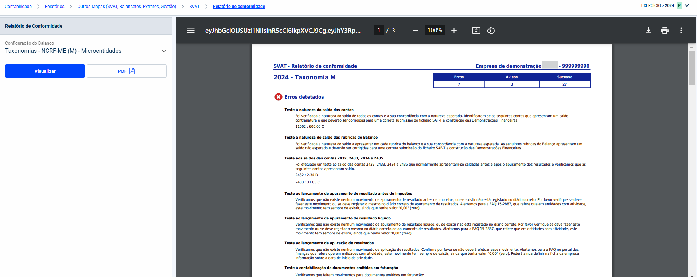Click the Visualizar button
Image resolution: width=697 pixels, height=277 pixels.
click(45, 71)
